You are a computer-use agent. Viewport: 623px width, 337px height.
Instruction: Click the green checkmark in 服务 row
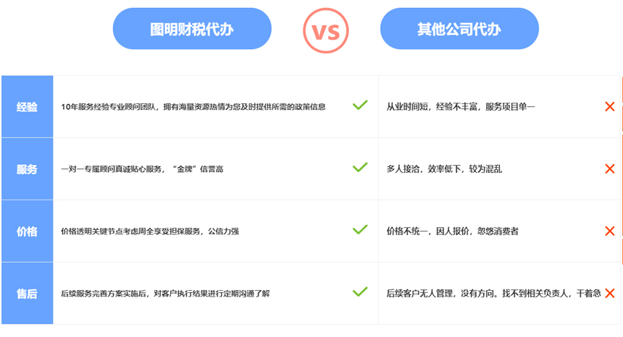point(360,167)
